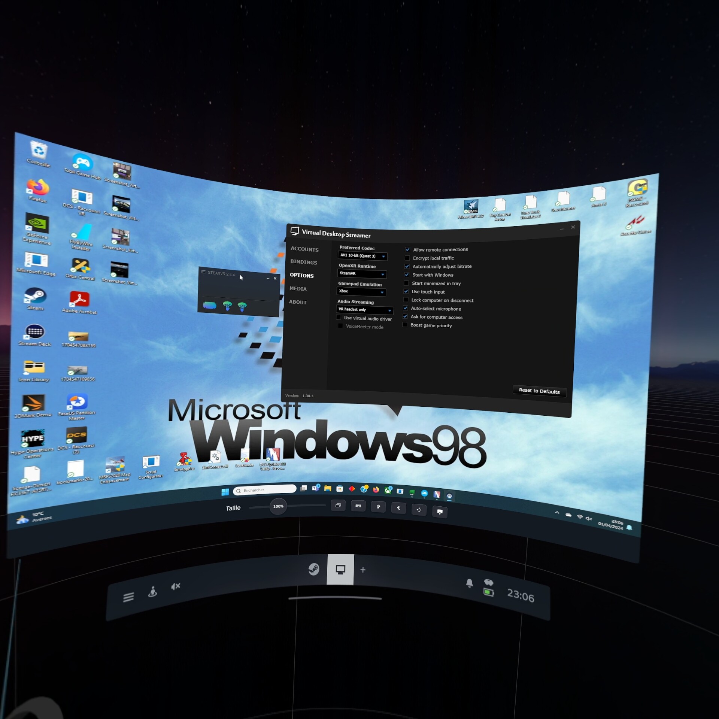
Task: Open the weather widget 10°C Averses
Action: [34, 518]
